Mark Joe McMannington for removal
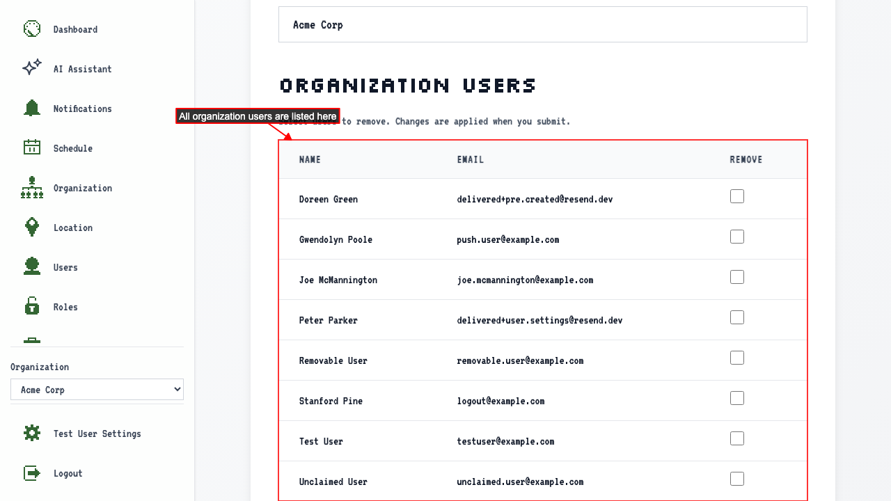The image size is (891, 501). [737, 277]
